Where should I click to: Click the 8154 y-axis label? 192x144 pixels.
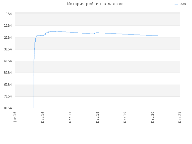coord(8,108)
